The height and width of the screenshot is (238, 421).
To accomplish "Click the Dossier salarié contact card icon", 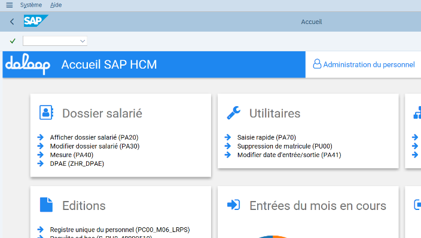I will click(46, 113).
